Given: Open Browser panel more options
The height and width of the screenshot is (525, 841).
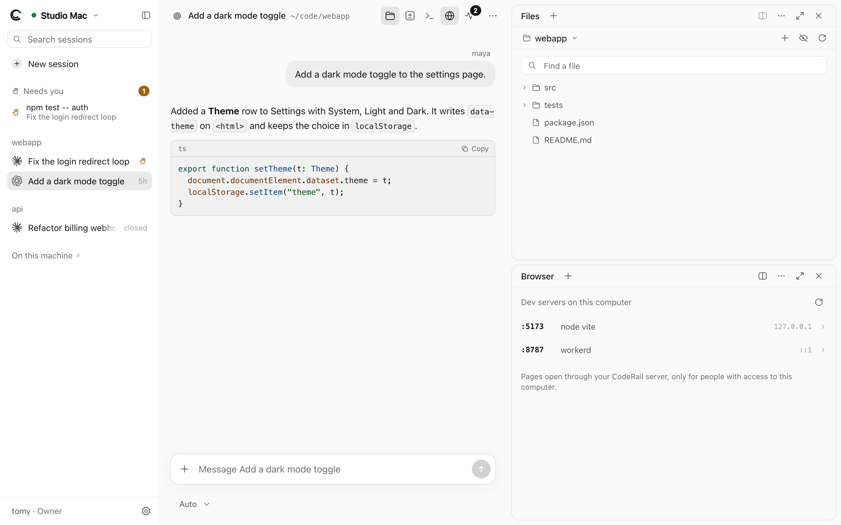Looking at the screenshot, I should (x=781, y=276).
